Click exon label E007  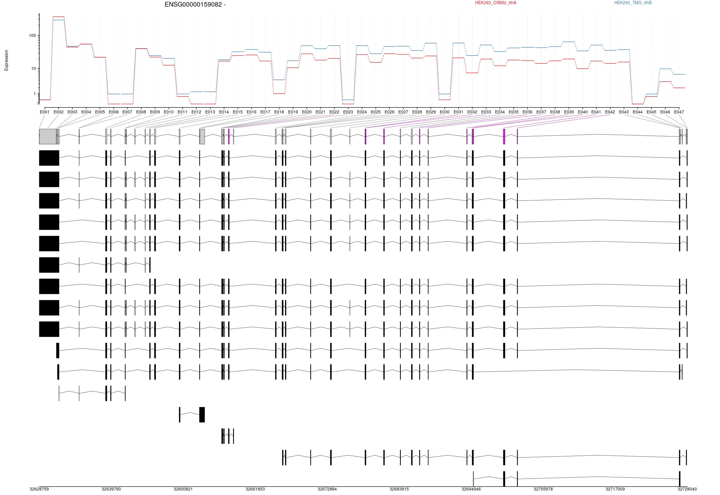point(127,112)
